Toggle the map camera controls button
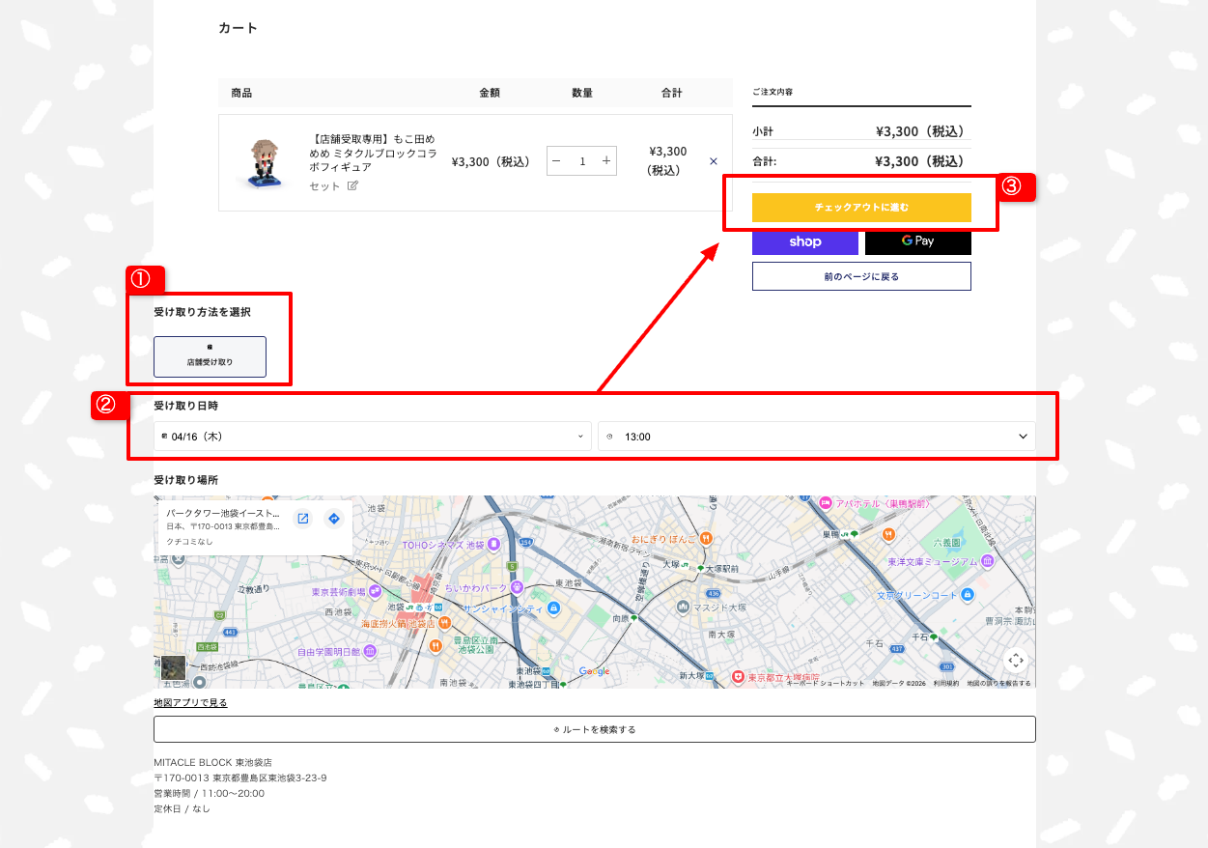 click(1015, 661)
